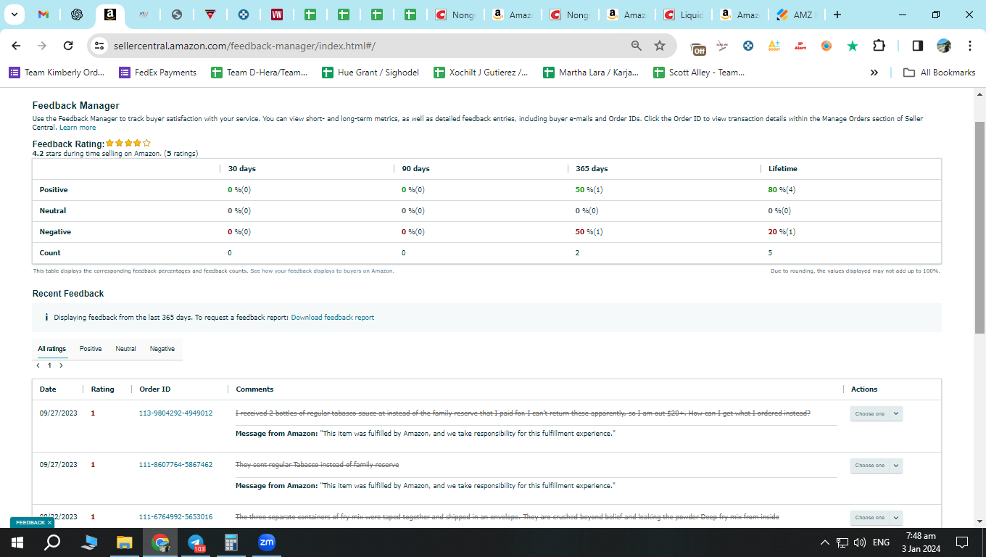Open Choose one dropdown for order 111-8607764-5867462
This screenshot has width=986, height=557.
(x=876, y=466)
